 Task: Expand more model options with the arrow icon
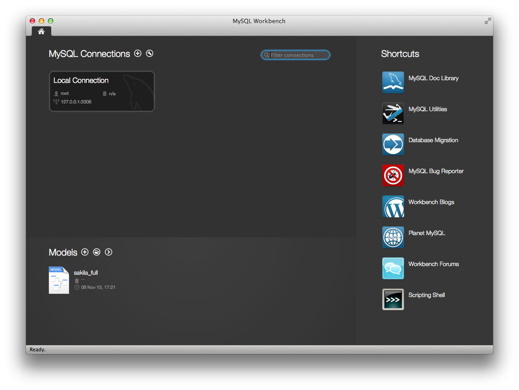(109, 252)
